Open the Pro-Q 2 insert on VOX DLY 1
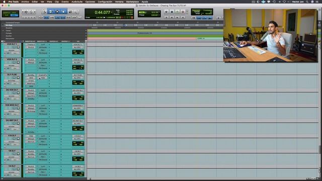This screenshot has height=181, width=322. (31, 47)
